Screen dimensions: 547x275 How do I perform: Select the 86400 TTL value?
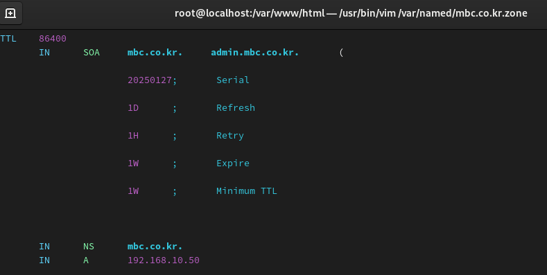(53, 38)
